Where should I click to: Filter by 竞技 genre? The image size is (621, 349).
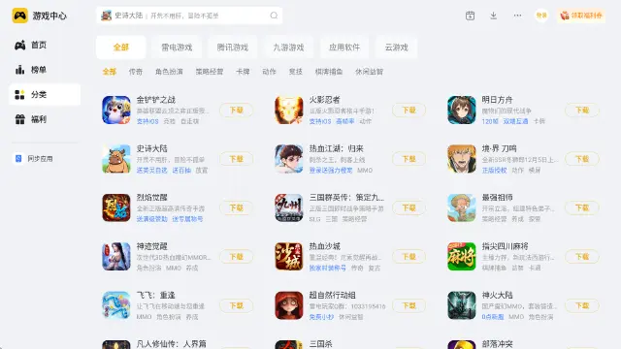(295, 72)
